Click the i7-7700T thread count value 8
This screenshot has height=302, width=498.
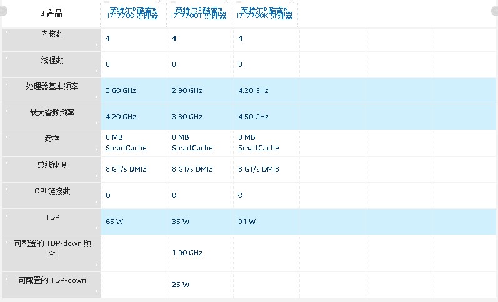[x=174, y=64]
